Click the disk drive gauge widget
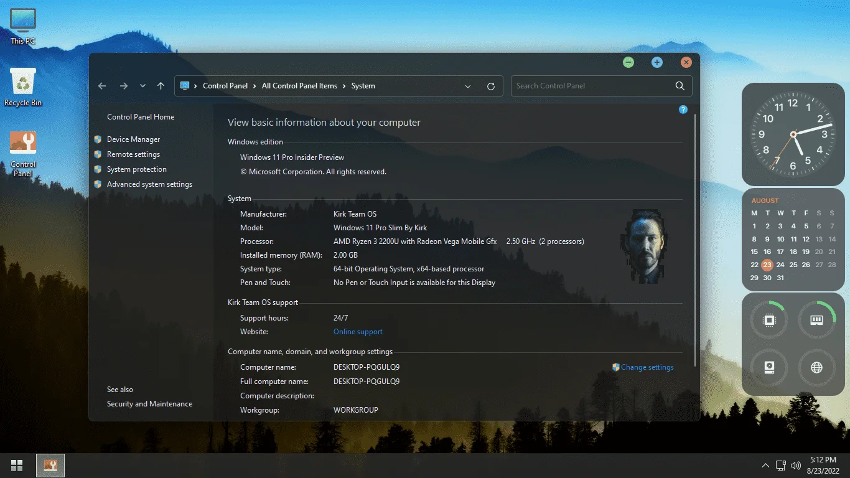The height and width of the screenshot is (478, 850). (x=769, y=368)
